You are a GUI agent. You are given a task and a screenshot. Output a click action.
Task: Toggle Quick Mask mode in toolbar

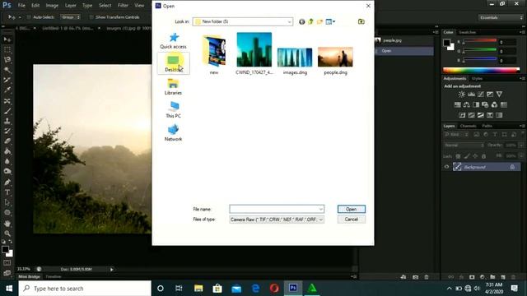pyautogui.click(x=7, y=263)
